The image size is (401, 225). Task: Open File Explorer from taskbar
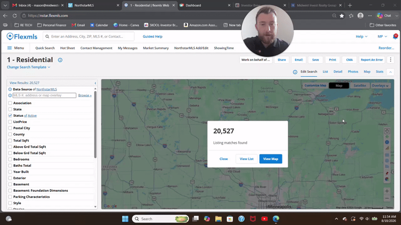click(x=218, y=219)
